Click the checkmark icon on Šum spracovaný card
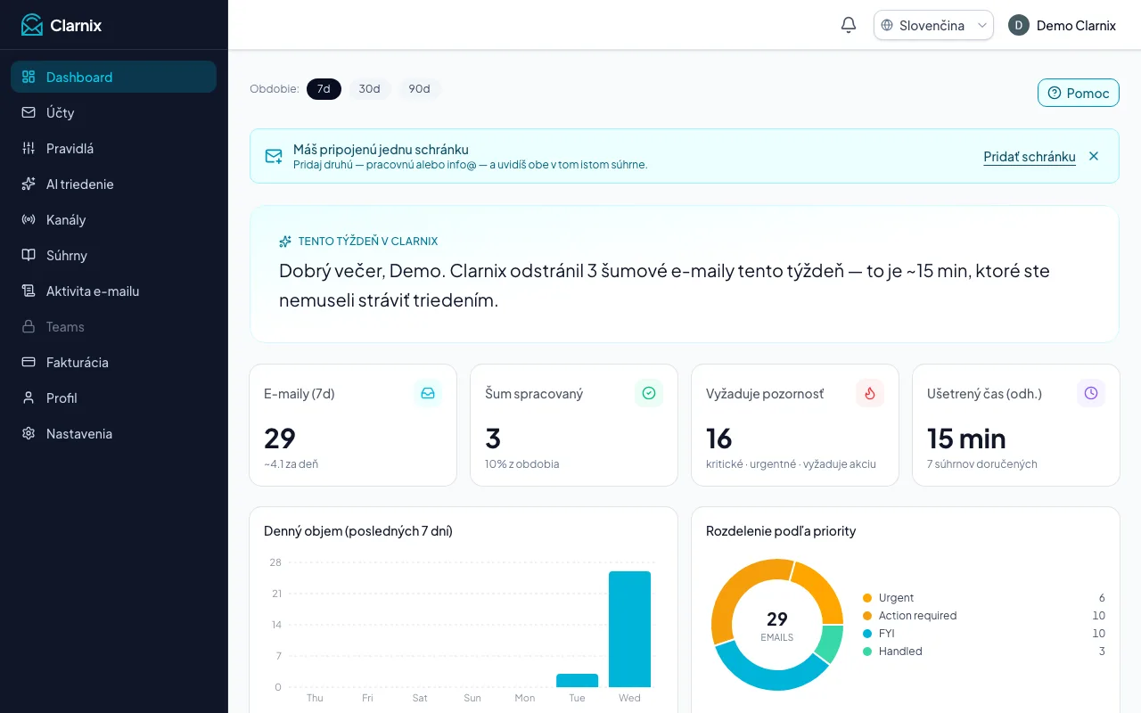This screenshot has height=713, width=1141. pos(649,393)
